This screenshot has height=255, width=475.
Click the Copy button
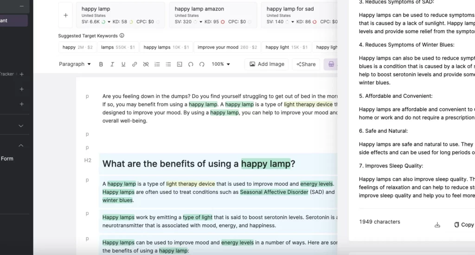[x=464, y=225]
